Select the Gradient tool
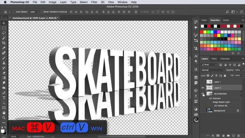The width and height of the screenshot is (245, 138). [x=4, y=78]
